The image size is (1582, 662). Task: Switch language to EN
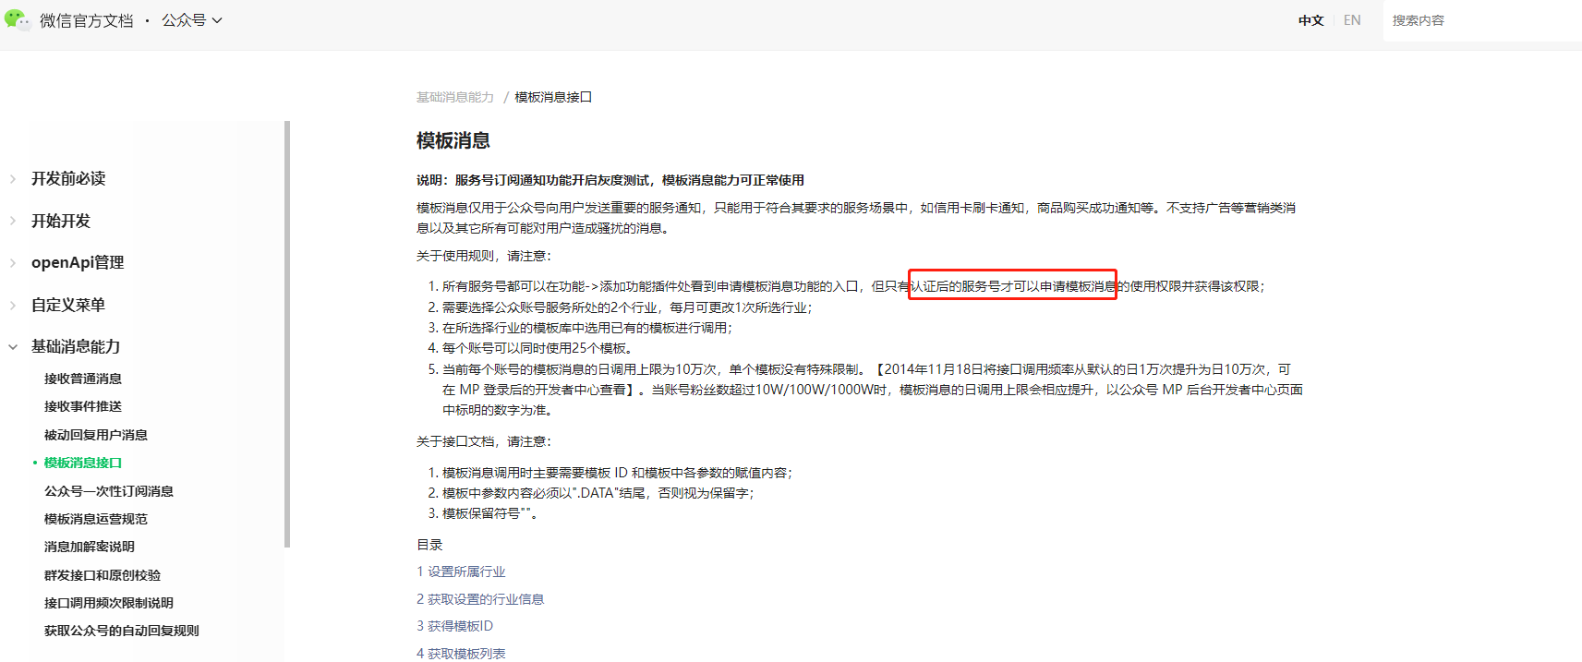1352,20
